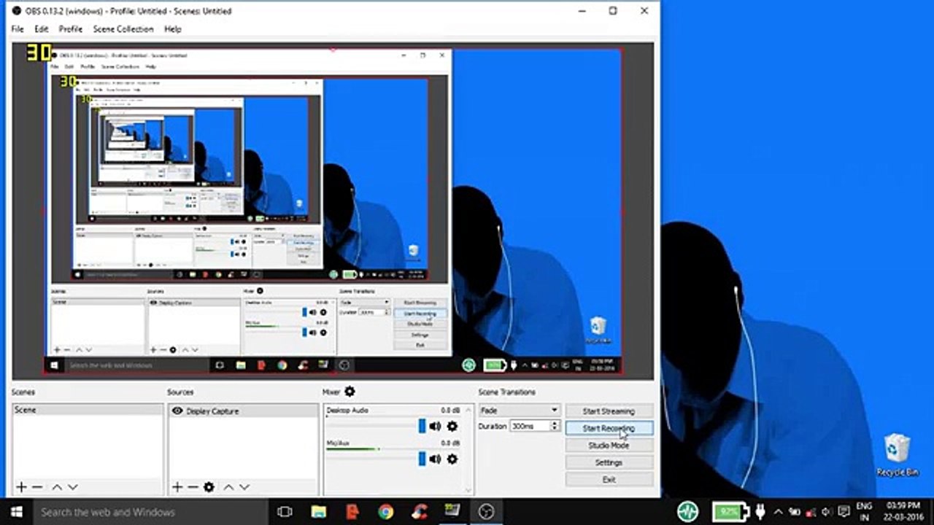Screen dimensions: 934x525
Task: Open File Explorer from the taskbar
Action: (x=319, y=512)
